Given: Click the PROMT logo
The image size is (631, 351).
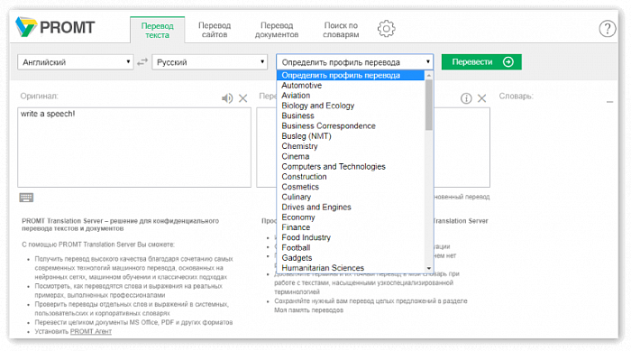Looking at the screenshot, I should (55, 27).
